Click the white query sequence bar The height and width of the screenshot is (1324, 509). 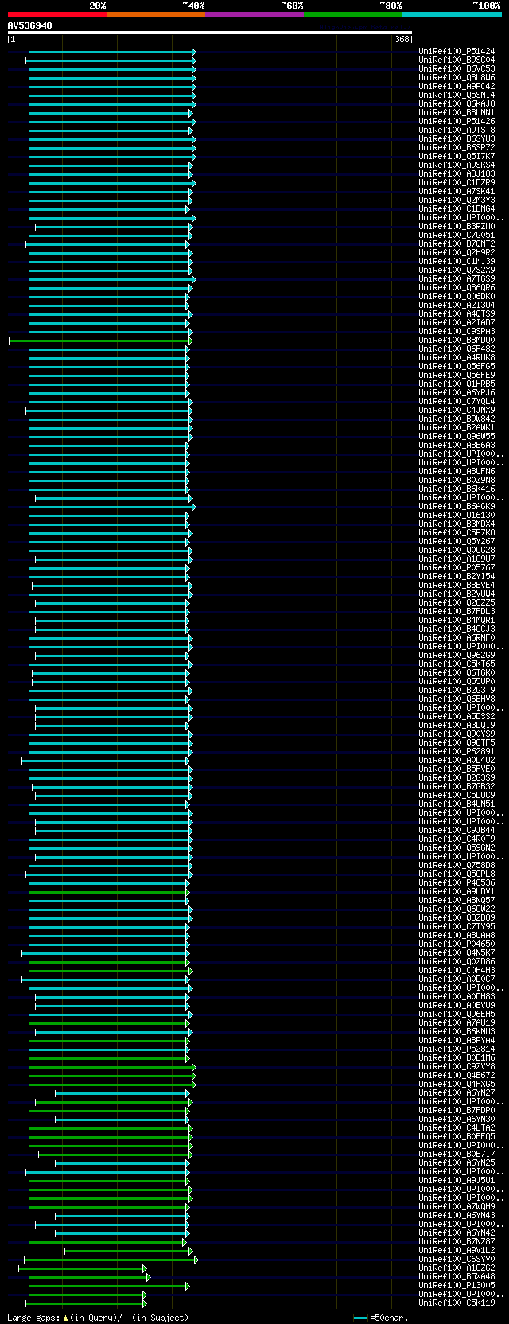coord(210,33)
